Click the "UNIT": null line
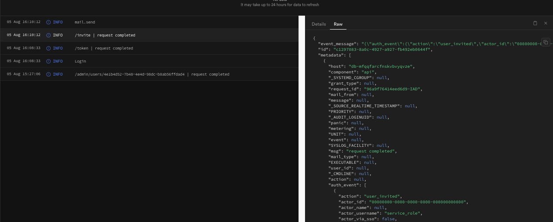 [344, 134]
